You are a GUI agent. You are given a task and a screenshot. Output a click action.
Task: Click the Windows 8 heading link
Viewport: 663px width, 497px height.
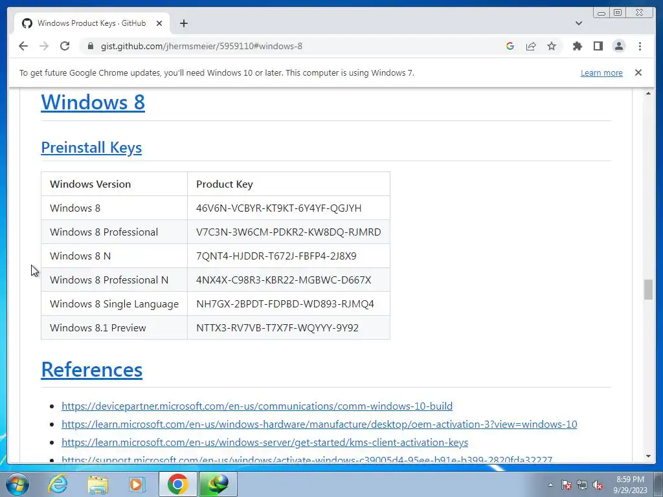[93, 102]
